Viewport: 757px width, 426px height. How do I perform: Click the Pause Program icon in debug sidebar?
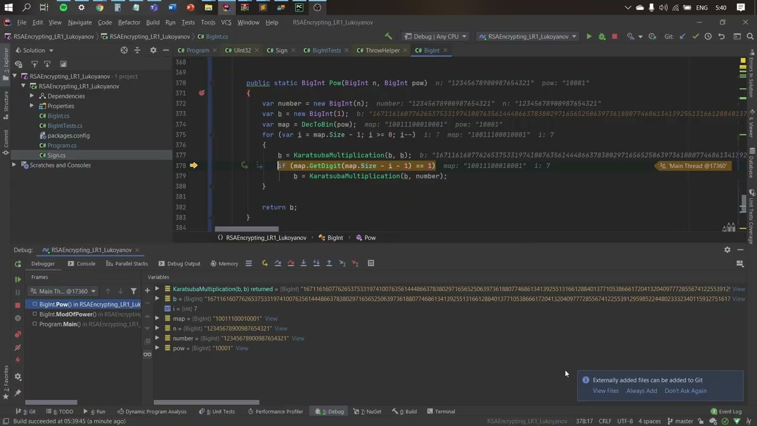18,292
